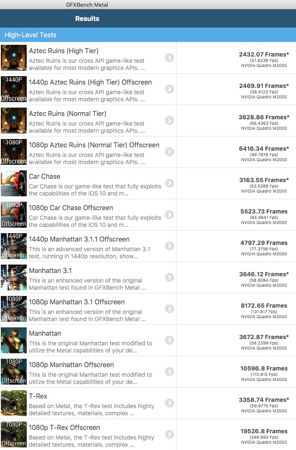The width and height of the screenshot is (296, 450).
Task: Expand 1080p T-Rex Offscreen details arrow
Action: click(170, 434)
